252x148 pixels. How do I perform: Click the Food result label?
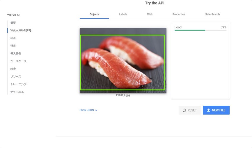[x=178, y=27]
